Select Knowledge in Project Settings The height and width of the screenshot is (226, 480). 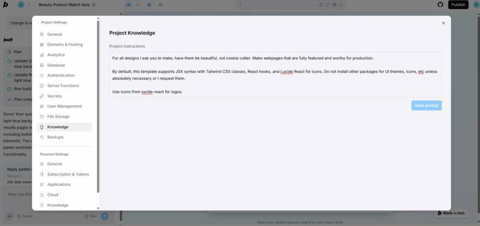click(x=58, y=127)
